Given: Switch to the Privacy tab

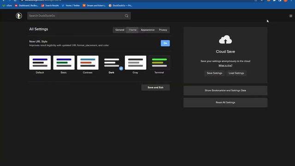Looking at the screenshot, I should 163,30.
